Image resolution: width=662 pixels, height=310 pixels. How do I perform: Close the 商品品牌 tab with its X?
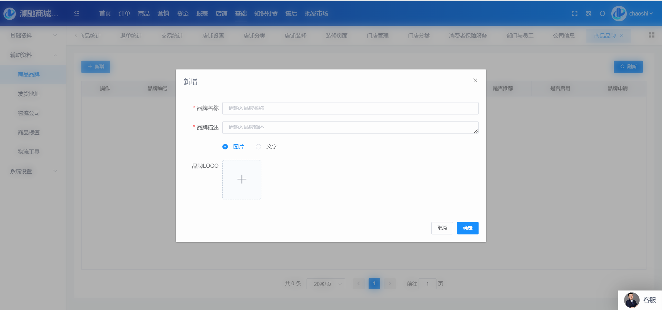tap(621, 36)
